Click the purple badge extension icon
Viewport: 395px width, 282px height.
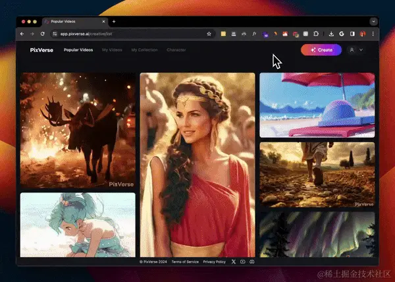[x=265, y=34]
